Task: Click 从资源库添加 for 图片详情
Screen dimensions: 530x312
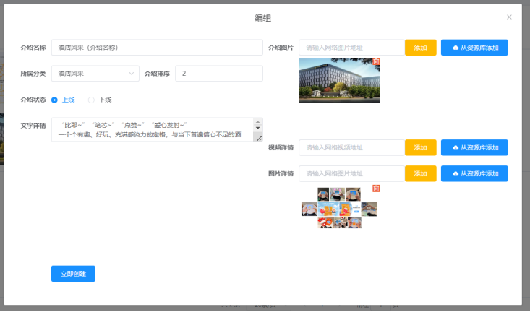Action: pos(474,174)
